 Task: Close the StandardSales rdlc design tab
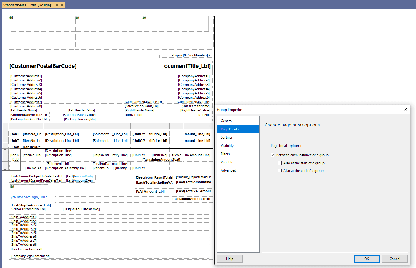[x=62, y=5]
